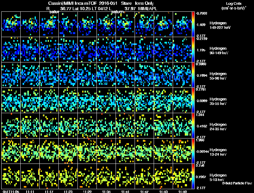Viewport: 254px width, 193px height.
Task: Click the -1.469 colorbar midpoint value
Action: [201, 25]
